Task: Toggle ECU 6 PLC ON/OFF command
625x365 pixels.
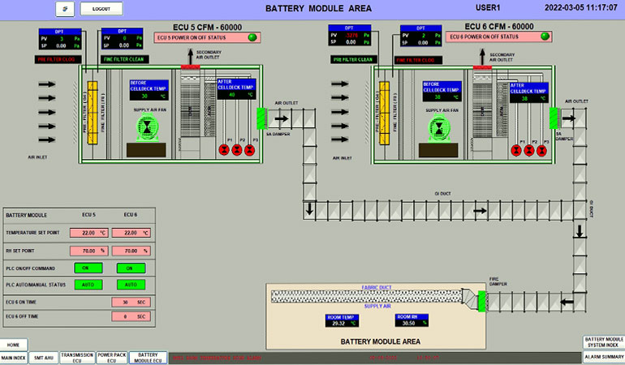Action: [x=131, y=268]
